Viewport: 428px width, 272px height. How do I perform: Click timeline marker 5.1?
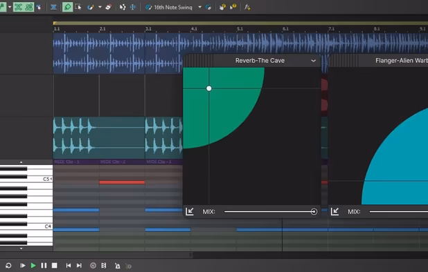(240, 29)
